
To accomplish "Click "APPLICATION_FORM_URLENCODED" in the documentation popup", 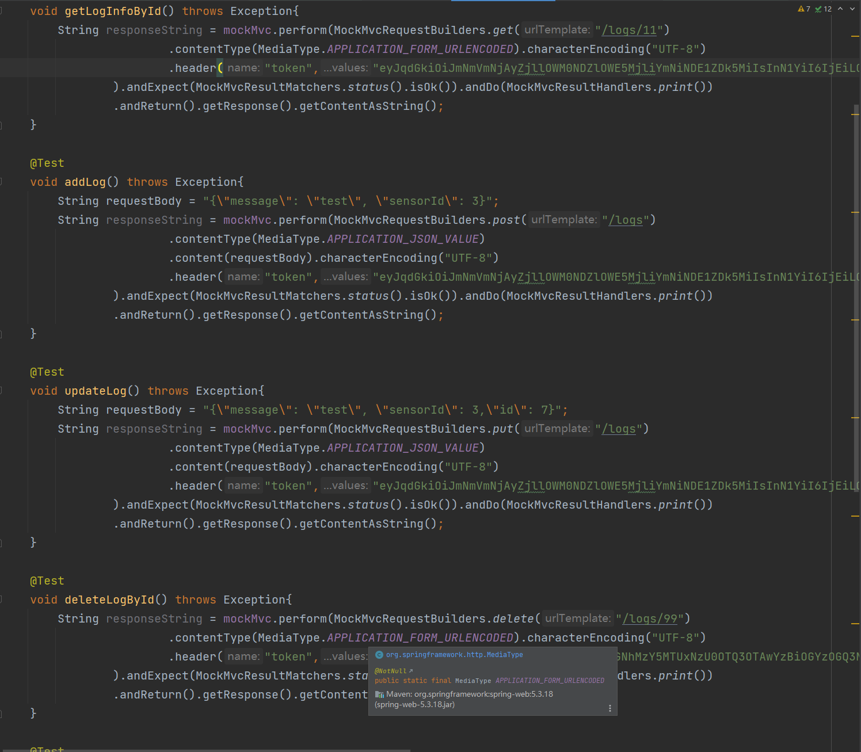I will 550,681.
